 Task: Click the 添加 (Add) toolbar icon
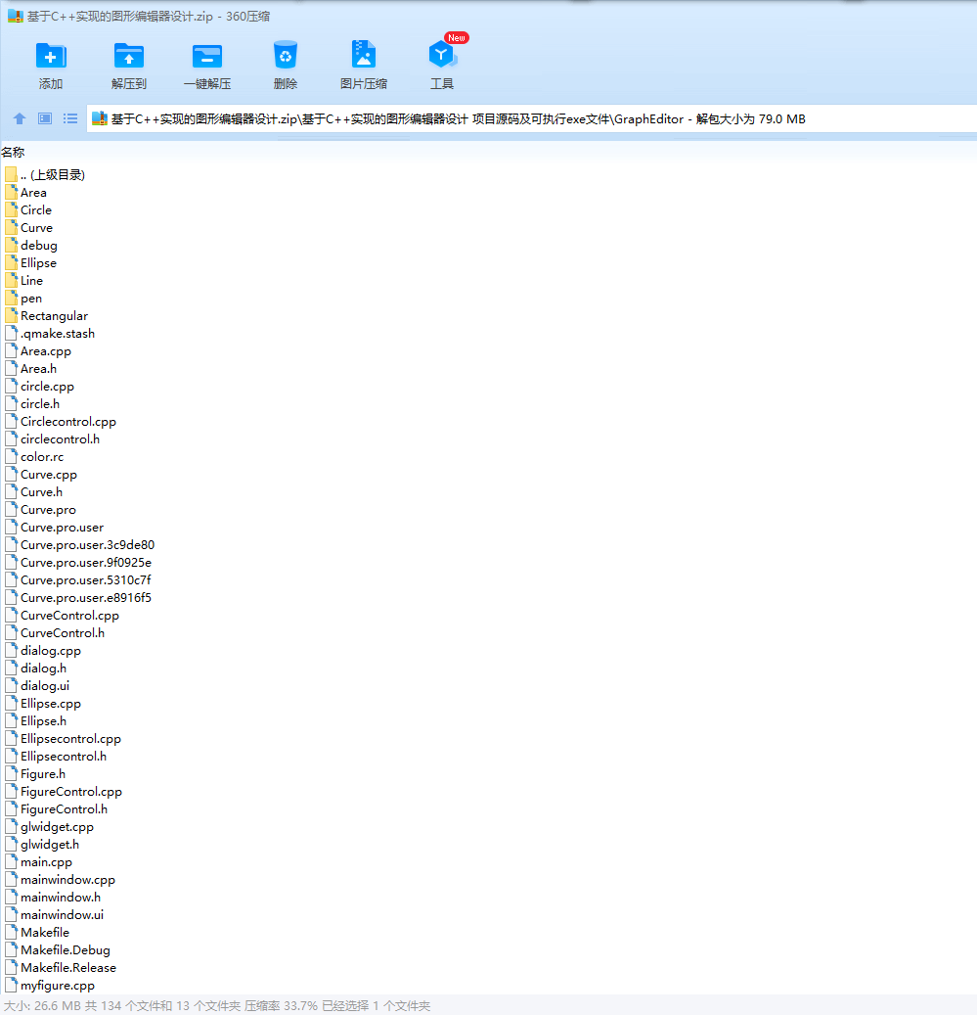[51, 57]
